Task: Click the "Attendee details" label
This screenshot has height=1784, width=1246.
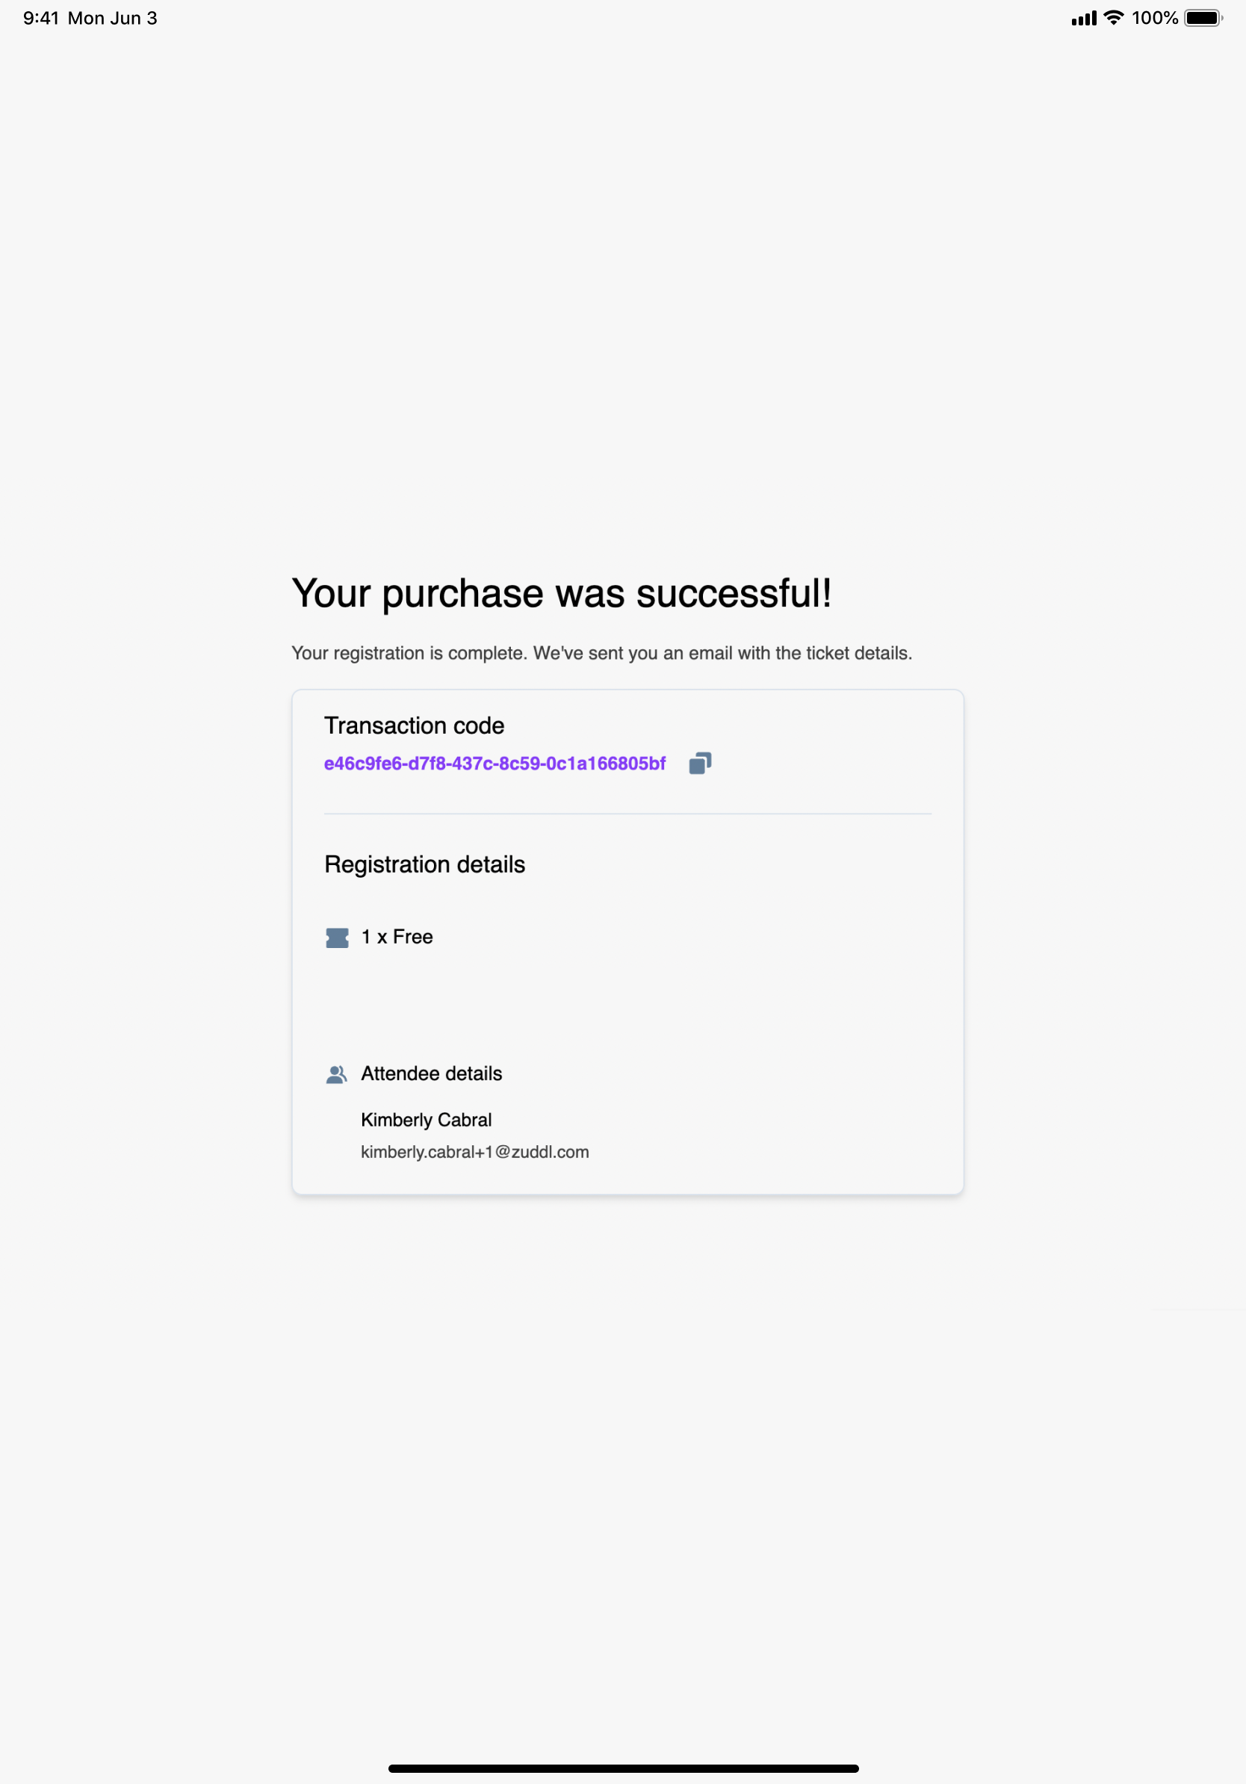Action: [431, 1073]
